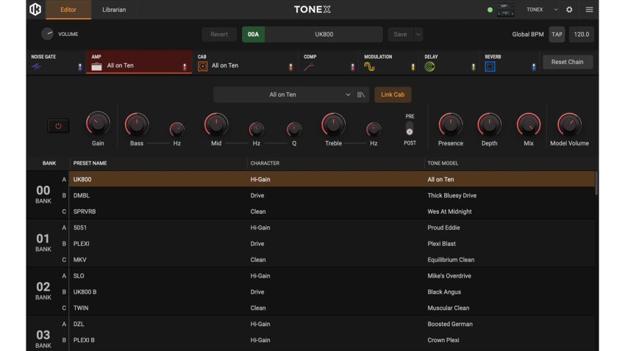Viewport: 625px width, 351px height.
Task: Toggle Reverb block on/off indicator
Action: coord(534,67)
